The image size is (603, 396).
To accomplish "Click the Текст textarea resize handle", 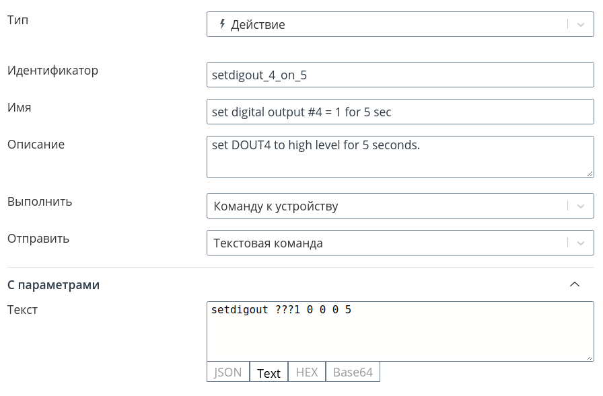I will [590, 358].
